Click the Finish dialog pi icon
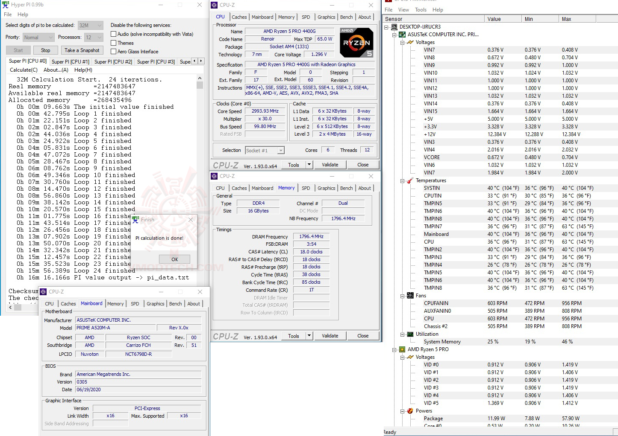The image size is (618, 436). pyautogui.click(x=136, y=220)
